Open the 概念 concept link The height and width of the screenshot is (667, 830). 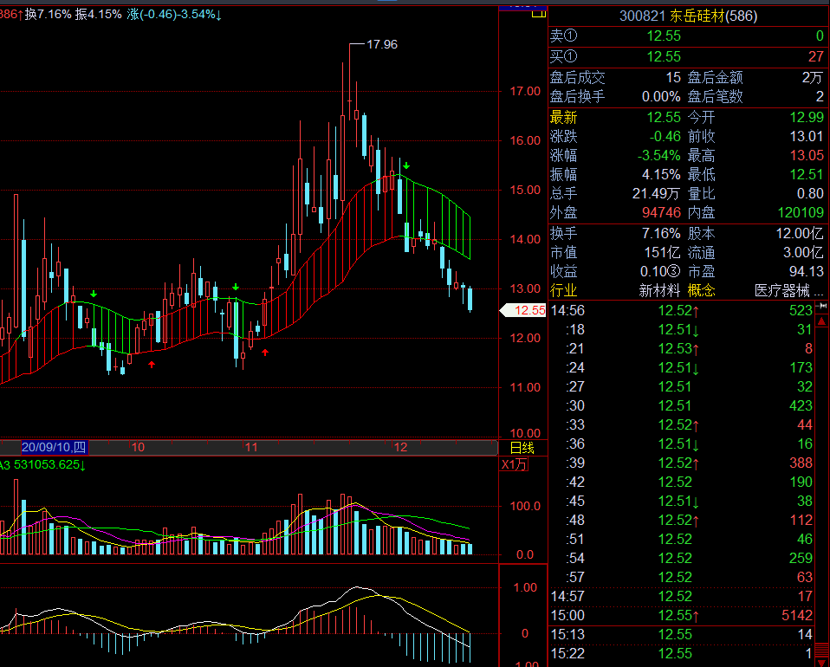tap(702, 290)
